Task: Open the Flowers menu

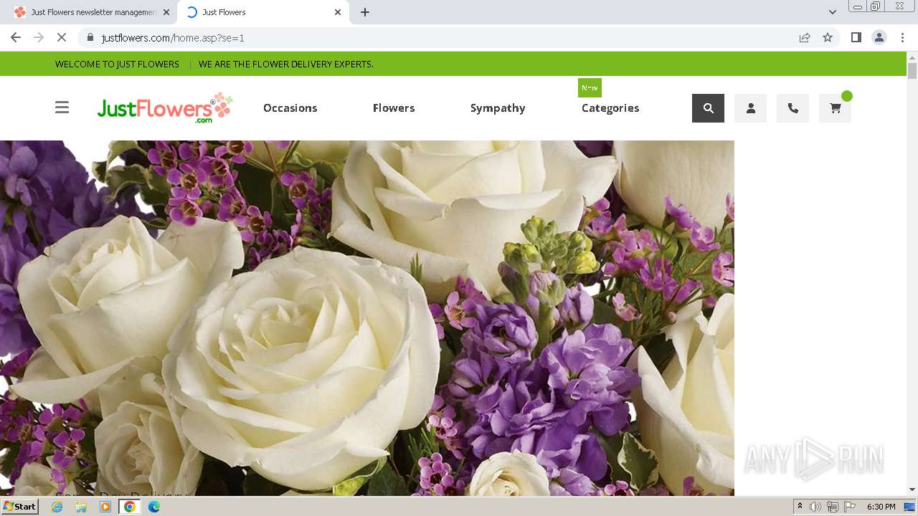Action: pyautogui.click(x=394, y=108)
